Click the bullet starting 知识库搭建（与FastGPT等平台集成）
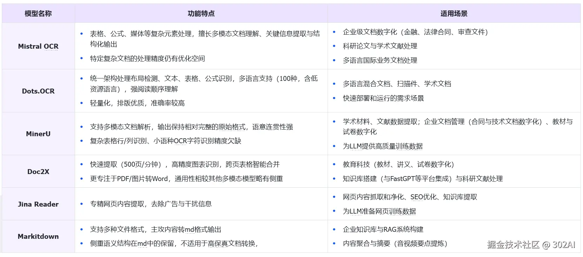The image size is (583, 257). [x=423, y=179]
